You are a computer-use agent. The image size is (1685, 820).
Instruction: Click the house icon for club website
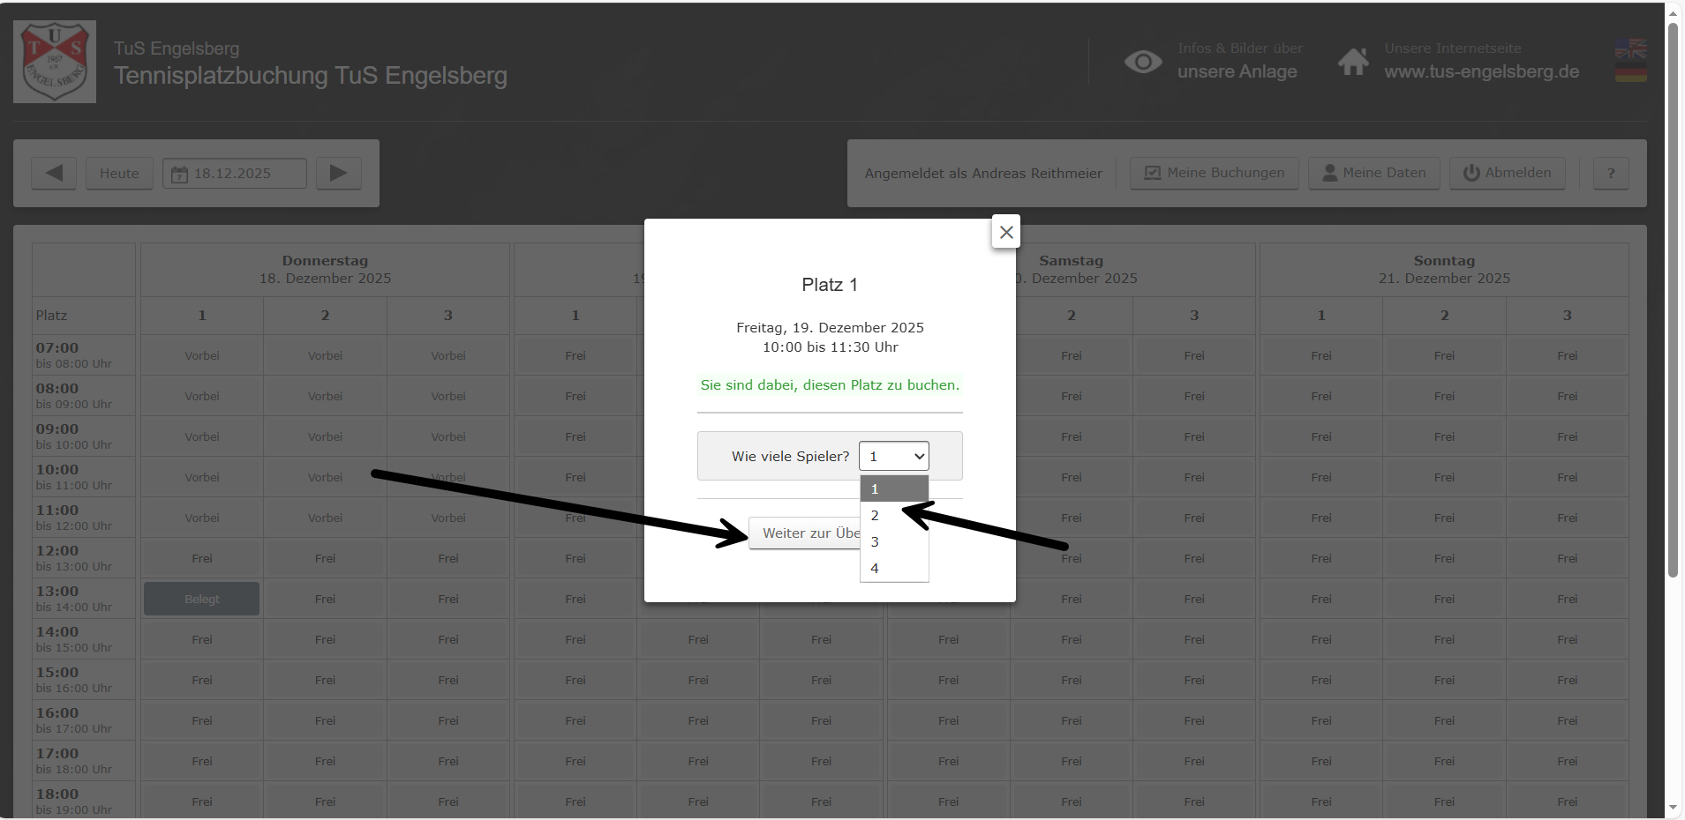(x=1352, y=62)
